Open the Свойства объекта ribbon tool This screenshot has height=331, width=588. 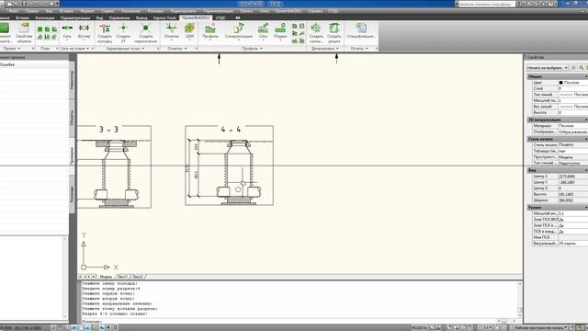(x=24, y=33)
